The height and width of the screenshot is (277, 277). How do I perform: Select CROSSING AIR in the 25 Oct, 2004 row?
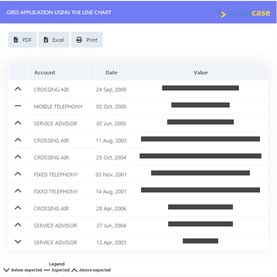(51, 158)
